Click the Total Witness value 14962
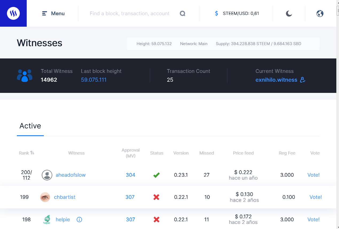339x229 pixels. 49,80
